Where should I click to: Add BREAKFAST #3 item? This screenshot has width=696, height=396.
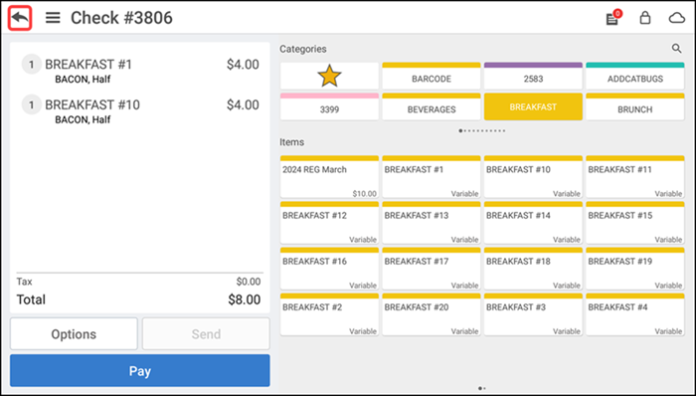coord(533,314)
